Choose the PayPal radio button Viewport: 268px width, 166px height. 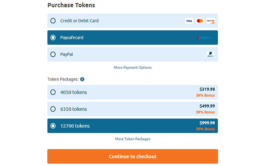53,54
